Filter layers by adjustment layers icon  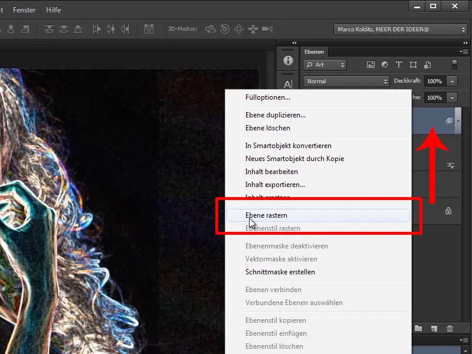[x=385, y=64]
